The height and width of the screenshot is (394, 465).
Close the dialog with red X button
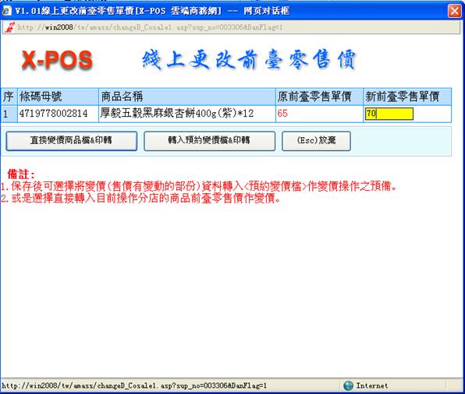tap(454, 11)
